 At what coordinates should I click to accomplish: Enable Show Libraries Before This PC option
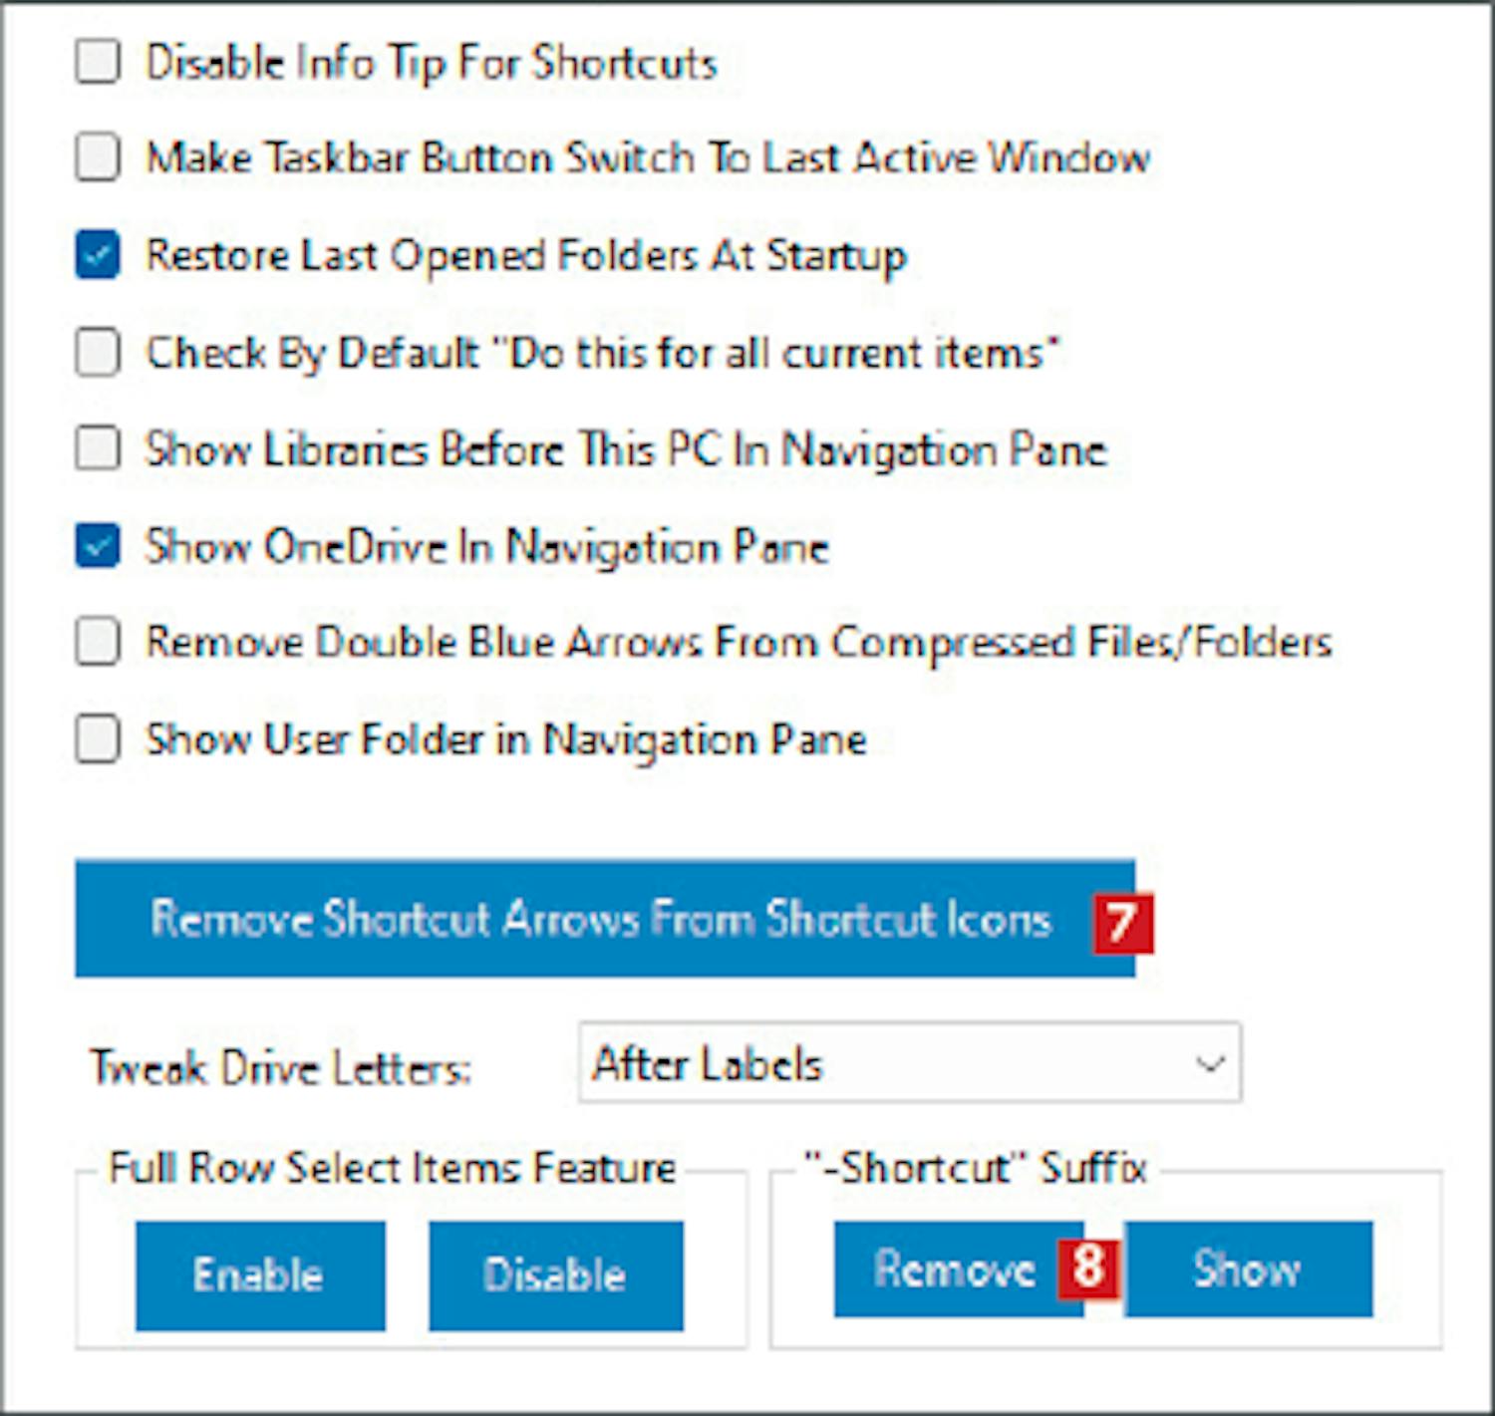coord(98,449)
